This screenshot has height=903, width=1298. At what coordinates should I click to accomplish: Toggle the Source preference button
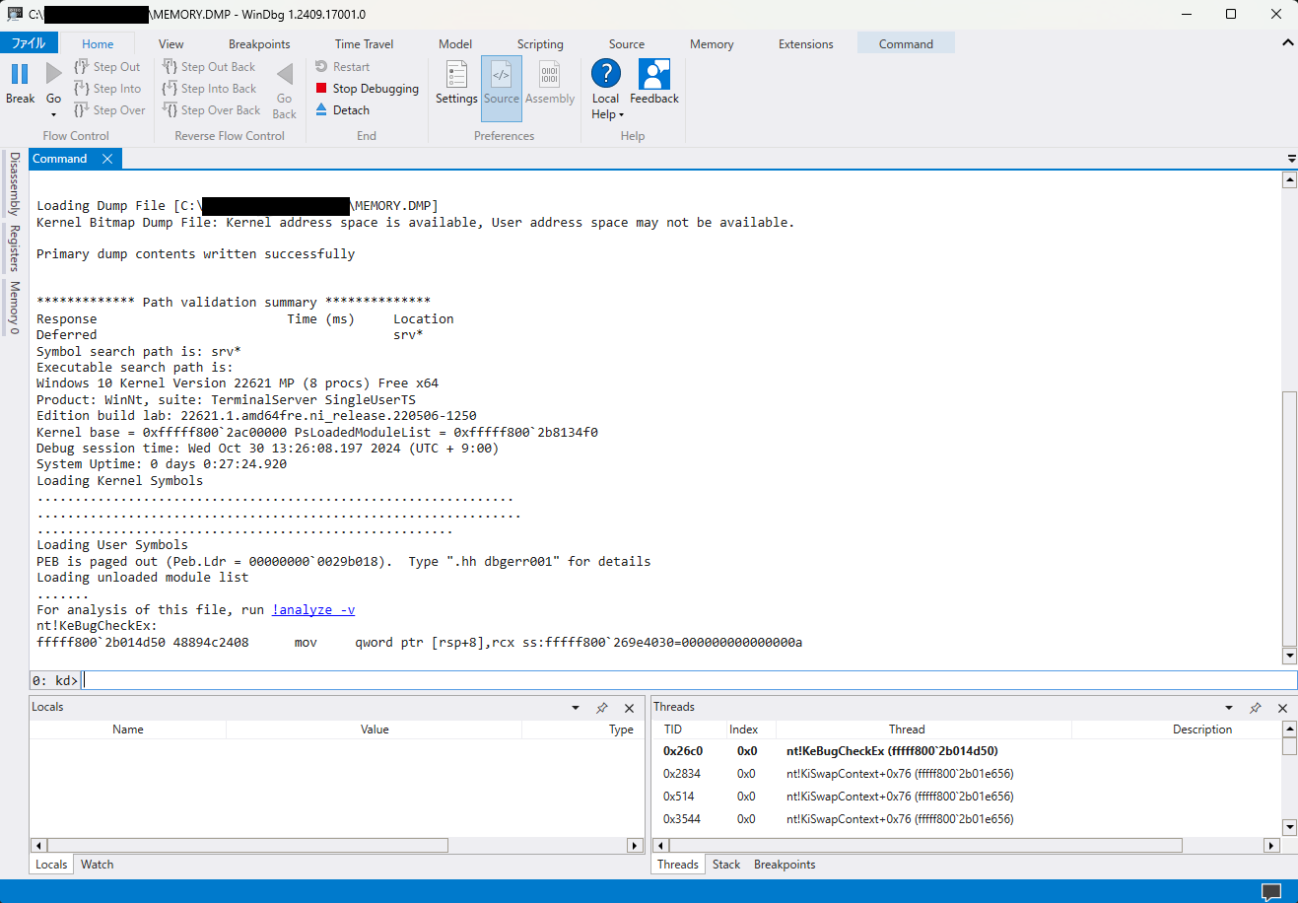pyautogui.click(x=501, y=82)
